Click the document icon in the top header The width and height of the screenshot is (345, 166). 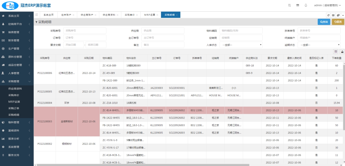pos(289,5)
